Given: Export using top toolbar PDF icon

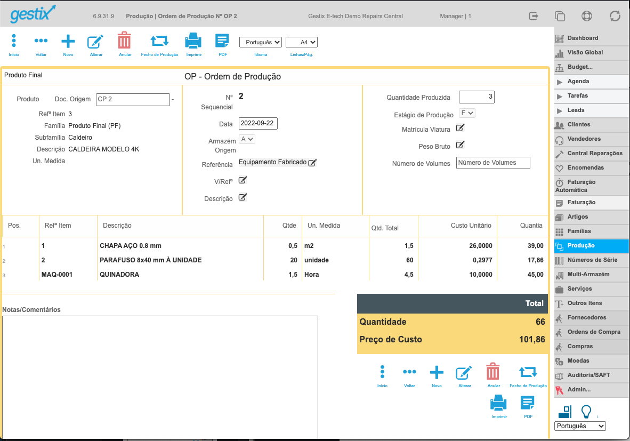Looking at the screenshot, I should pos(222,41).
